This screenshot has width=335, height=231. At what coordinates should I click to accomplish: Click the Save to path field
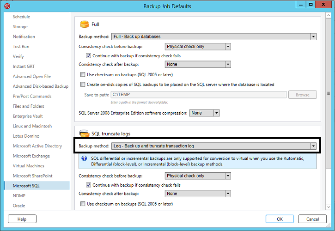199,94
